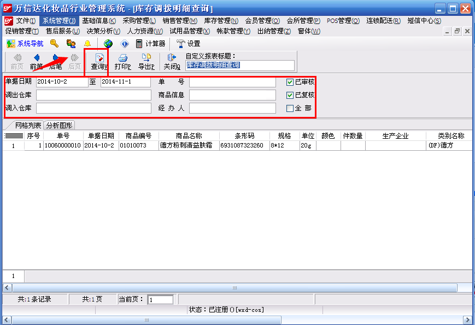Click the 调入仓库 input field

93,108
